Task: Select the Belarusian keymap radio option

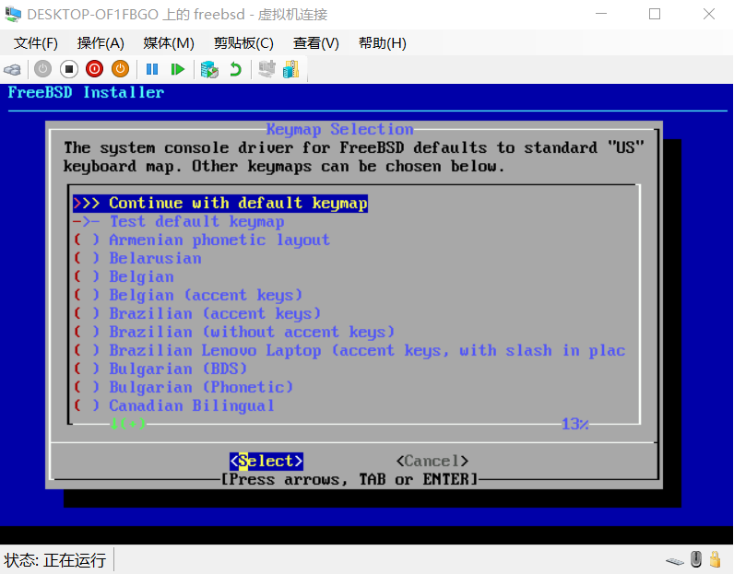Action: 137,258
